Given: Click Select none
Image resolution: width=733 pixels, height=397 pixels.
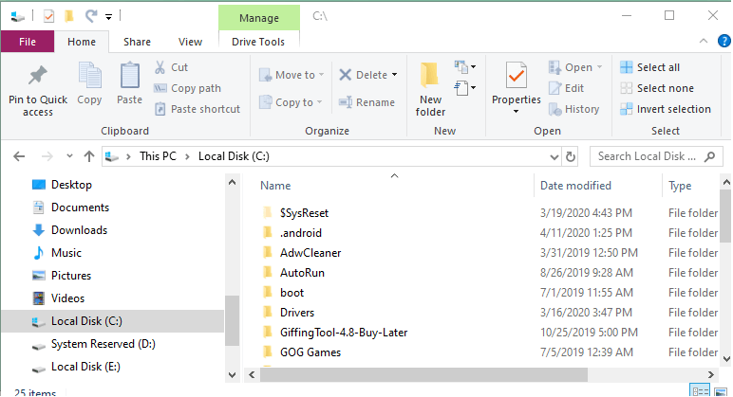Looking at the screenshot, I should pyautogui.click(x=657, y=88).
